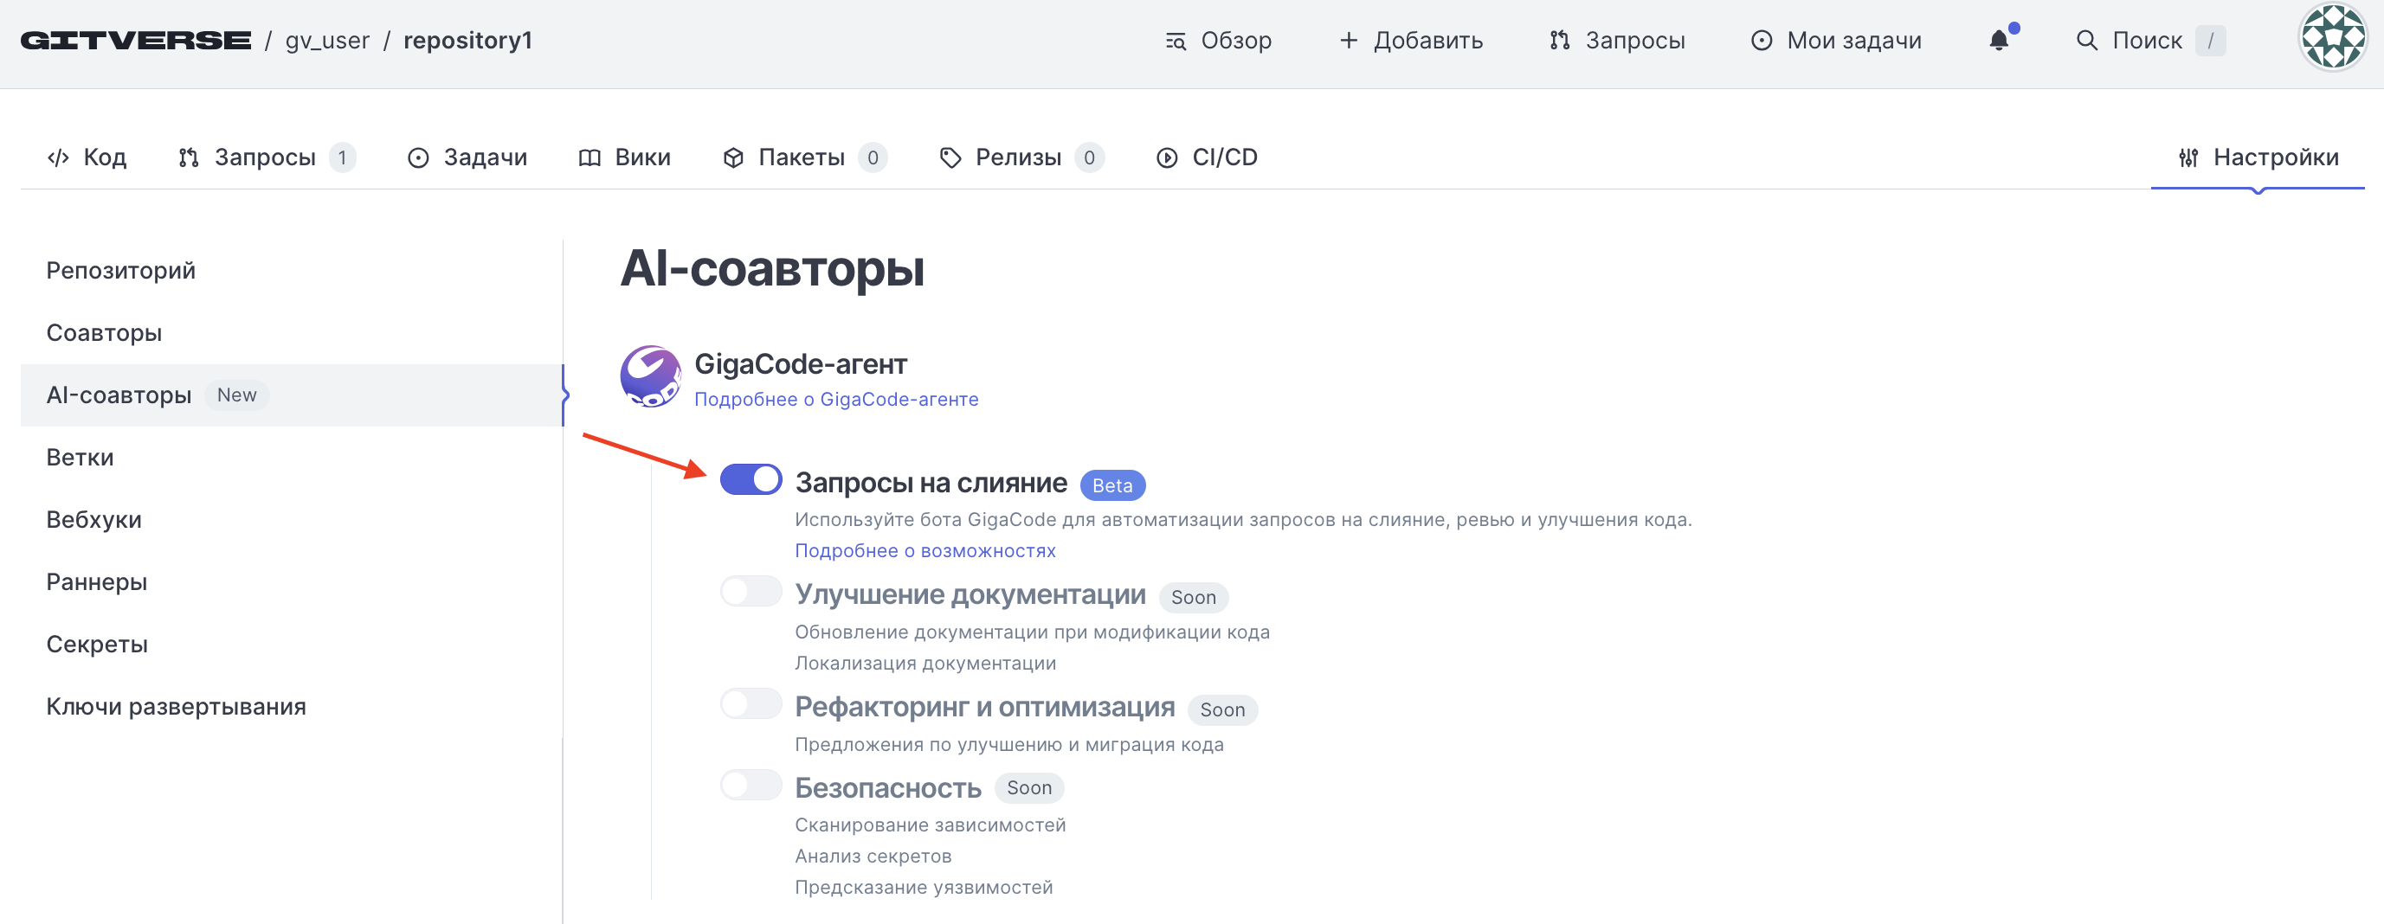The height and width of the screenshot is (924, 2384).
Task: Click the Beta badge
Action: click(x=1112, y=484)
